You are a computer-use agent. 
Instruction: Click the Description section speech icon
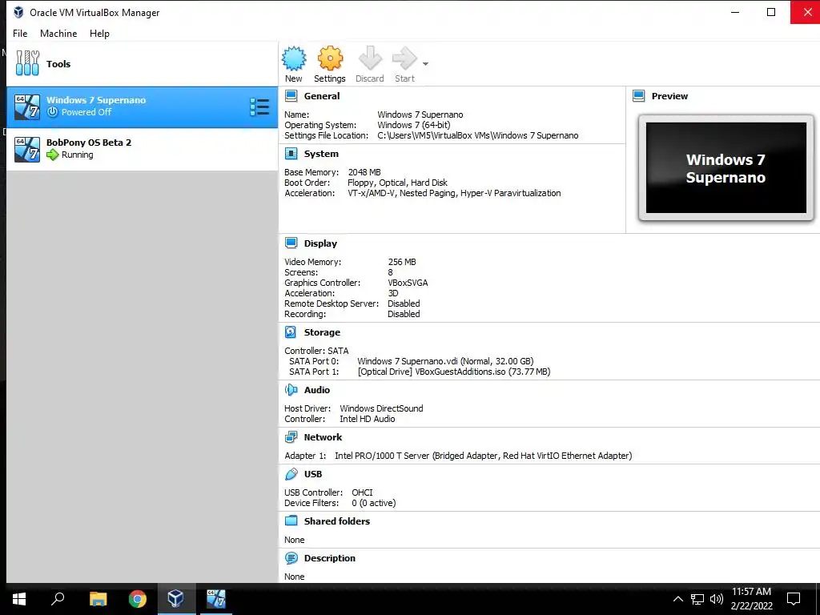pyautogui.click(x=291, y=558)
